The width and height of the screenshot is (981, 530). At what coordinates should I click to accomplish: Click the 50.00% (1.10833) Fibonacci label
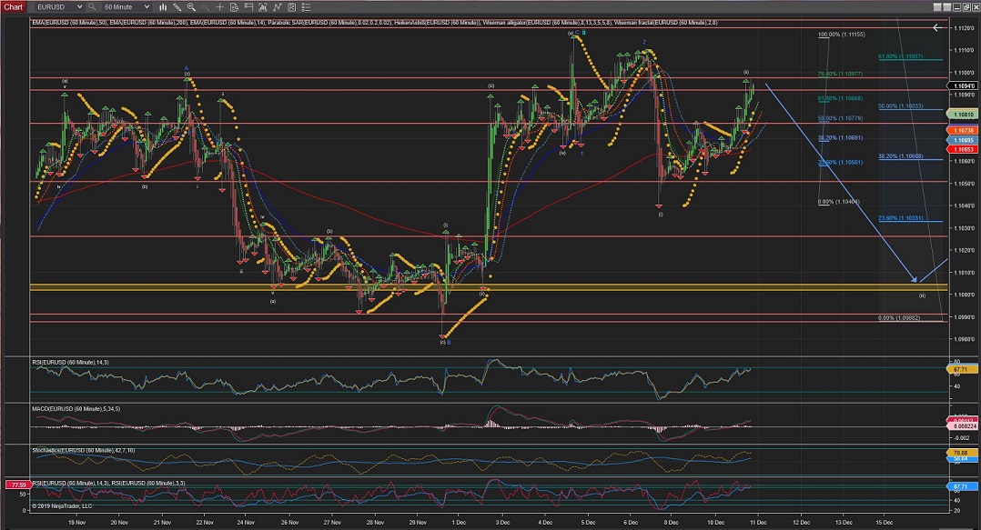click(x=901, y=106)
